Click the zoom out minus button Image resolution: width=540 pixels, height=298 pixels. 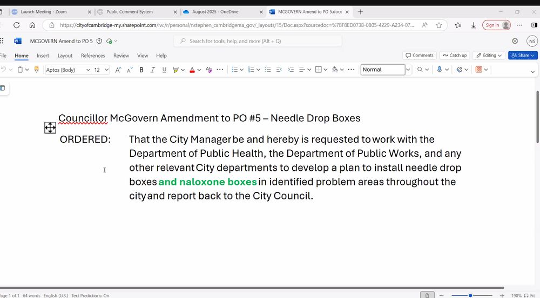pos(441,296)
